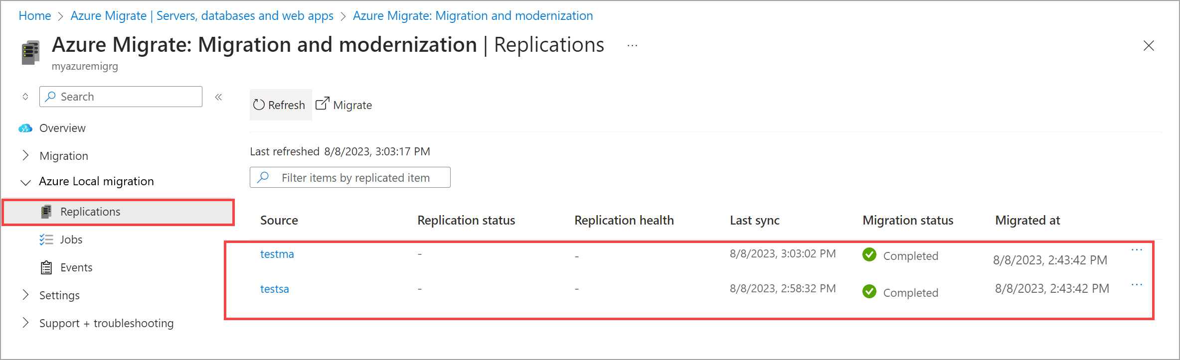Click the Migrate toolbar icon
This screenshot has height=360, width=1180.
pyautogui.click(x=323, y=104)
